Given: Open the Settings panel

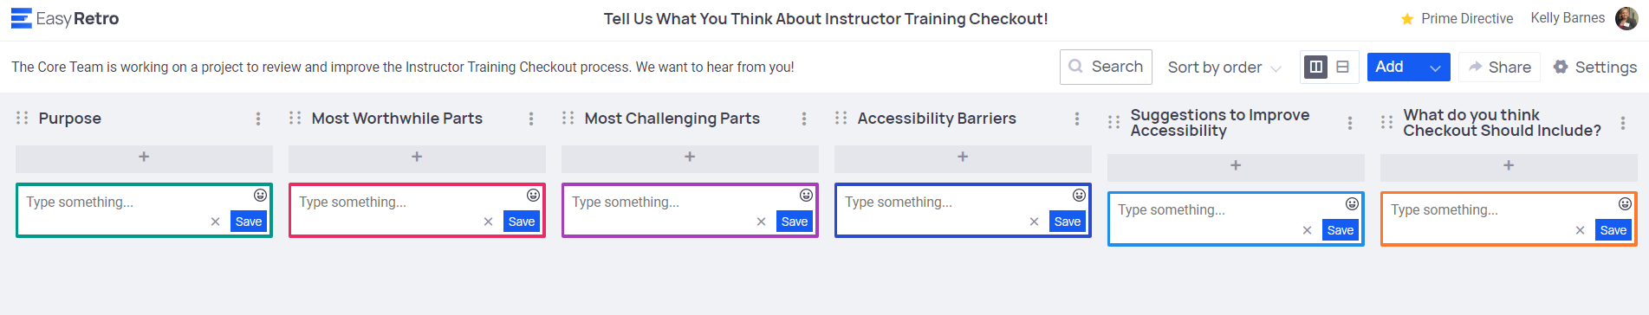Looking at the screenshot, I should pos(1594,67).
